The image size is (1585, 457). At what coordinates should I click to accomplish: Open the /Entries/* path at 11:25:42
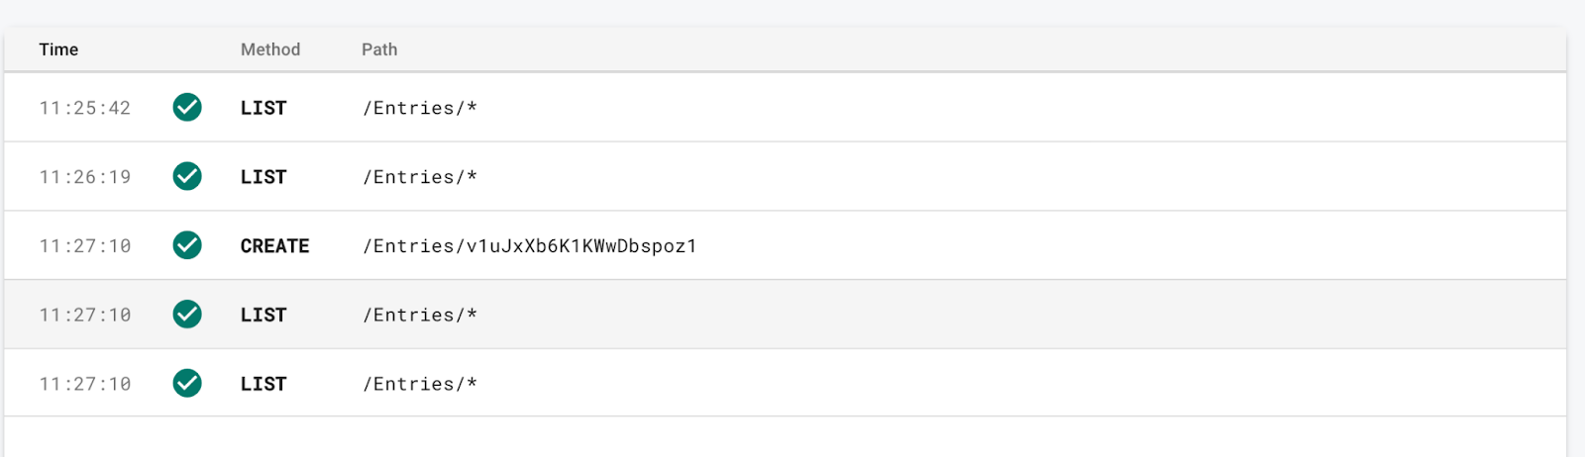(x=420, y=108)
